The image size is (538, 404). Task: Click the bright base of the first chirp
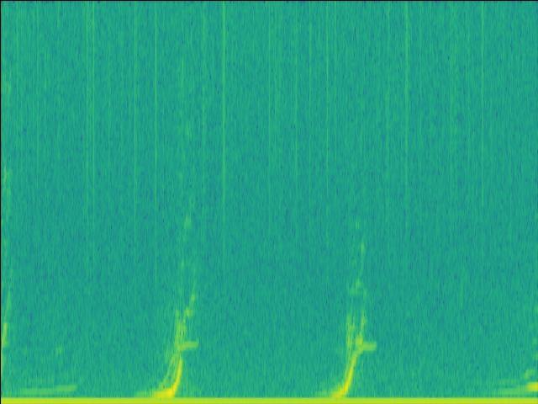point(166,391)
